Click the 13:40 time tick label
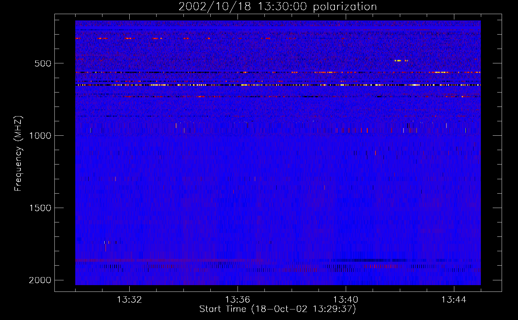Viewport: 518px width, 320px height. point(346,300)
